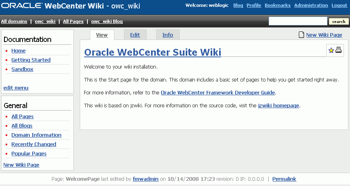Open the Blog link in header

coord(238,5)
